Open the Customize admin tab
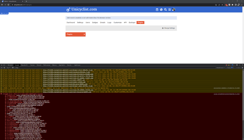244x140 pixels. coord(117,23)
